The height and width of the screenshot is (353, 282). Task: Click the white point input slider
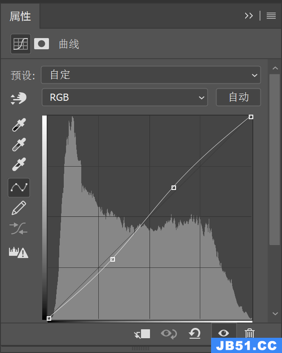[x=250, y=321]
